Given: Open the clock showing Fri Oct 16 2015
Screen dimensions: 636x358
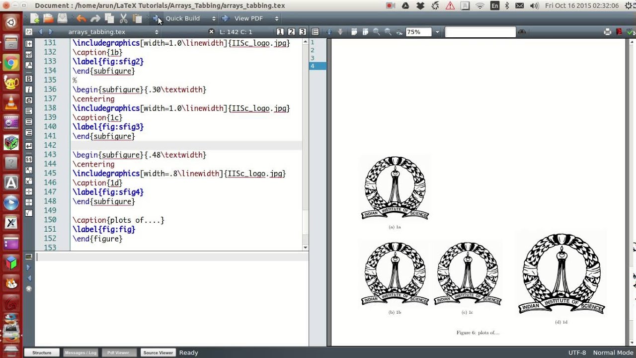Looking at the screenshot, I should point(582,6).
